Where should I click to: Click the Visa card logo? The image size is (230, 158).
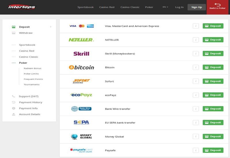pyautogui.click(x=73, y=26)
